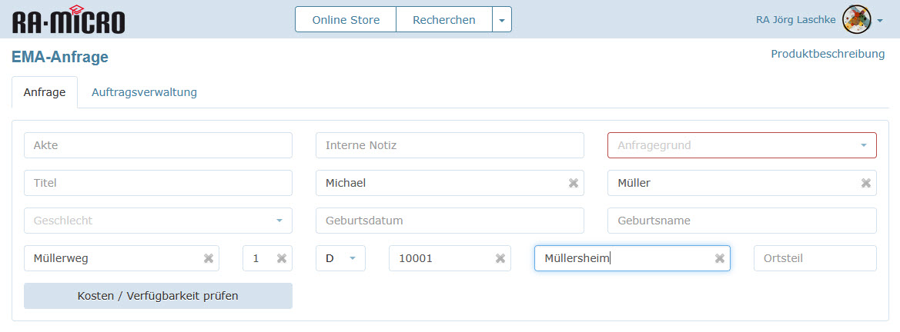Expand the arrow next to Recherchen

tap(502, 20)
